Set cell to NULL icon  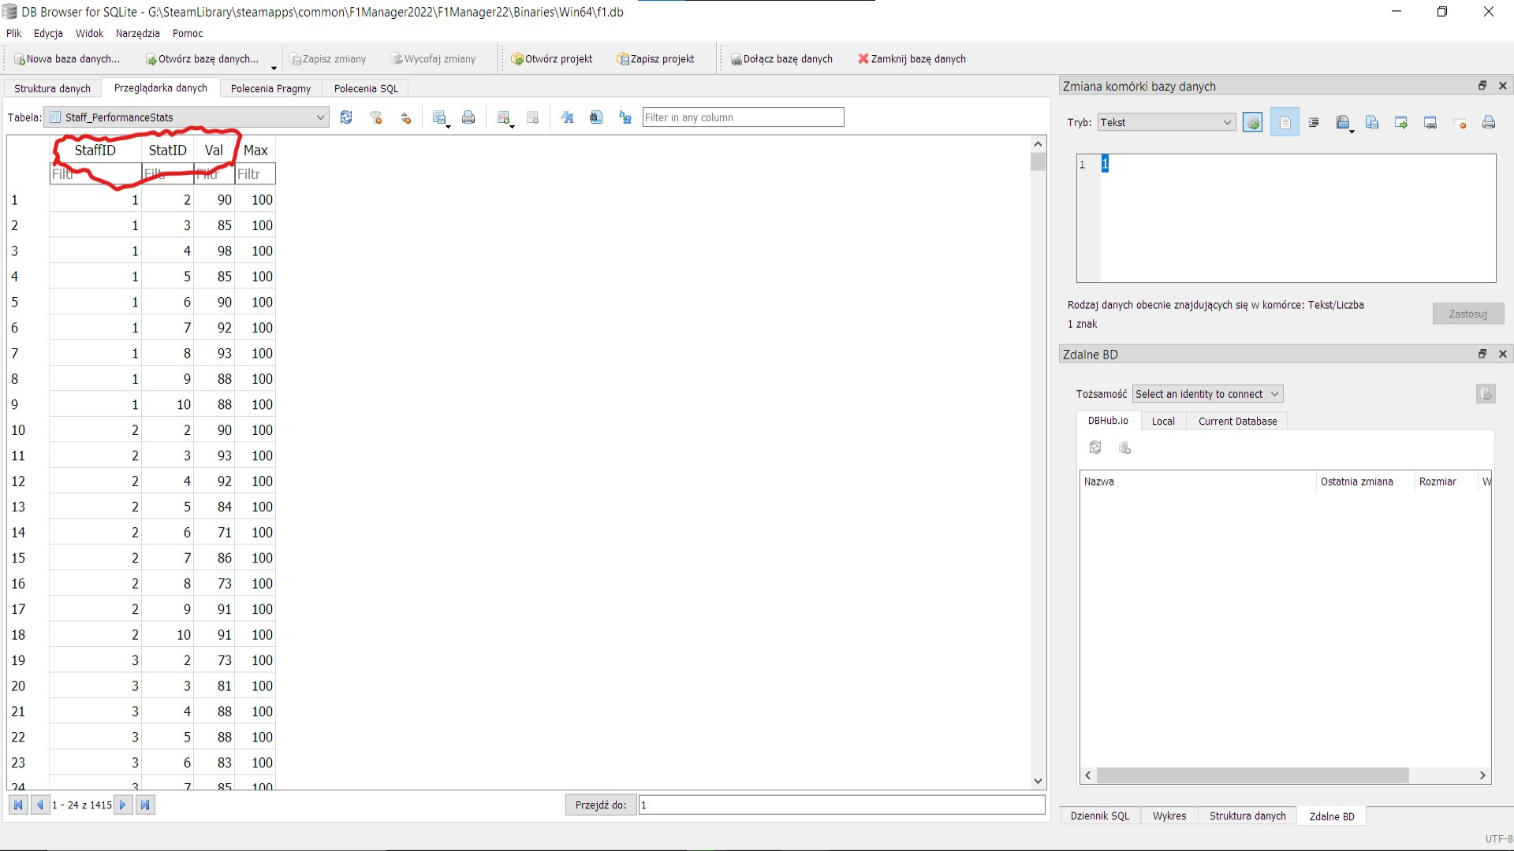[1460, 122]
